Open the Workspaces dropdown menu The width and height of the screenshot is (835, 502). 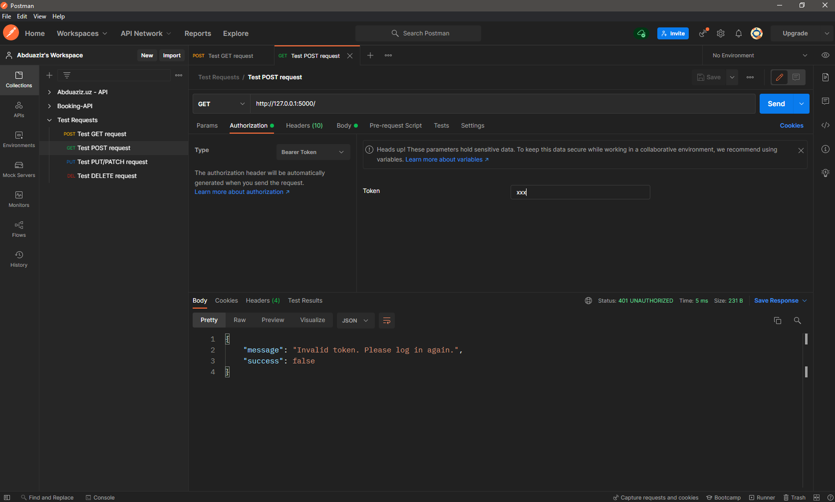[x=82, y=33]
